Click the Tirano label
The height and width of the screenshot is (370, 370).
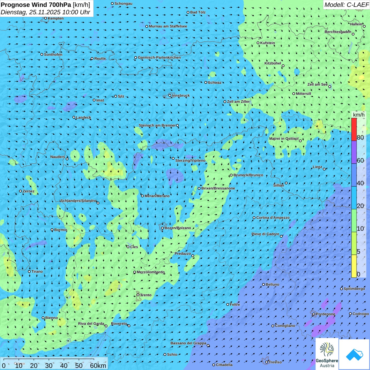pyautogui.click(x=37, y=271)
